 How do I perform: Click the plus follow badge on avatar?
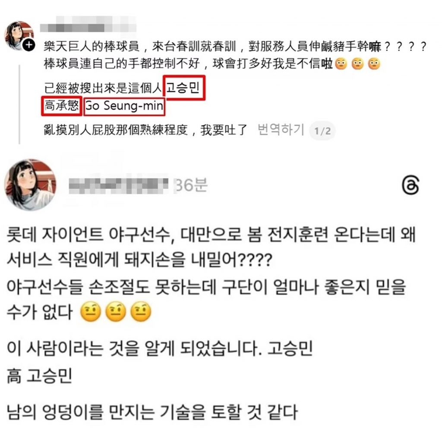click(x=29, y=45)
